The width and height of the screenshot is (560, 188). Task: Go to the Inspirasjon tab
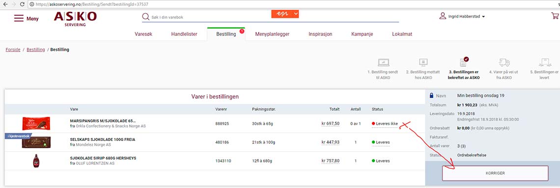pos(320,34)
